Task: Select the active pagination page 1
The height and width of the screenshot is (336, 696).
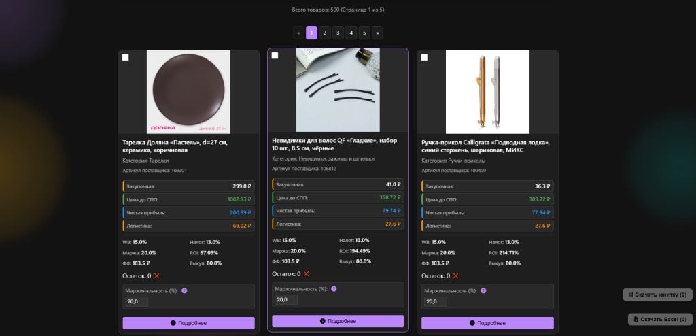Action: point(311,33)
